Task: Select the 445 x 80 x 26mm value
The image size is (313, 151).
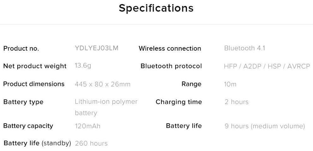Action: click(x=102, y=84)
